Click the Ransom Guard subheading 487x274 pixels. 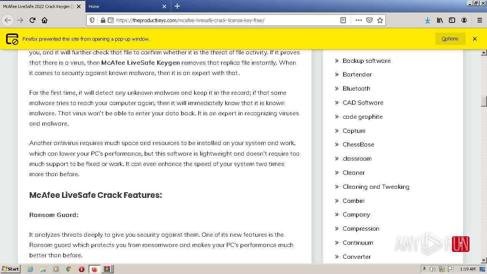click(x=54, y=215)
